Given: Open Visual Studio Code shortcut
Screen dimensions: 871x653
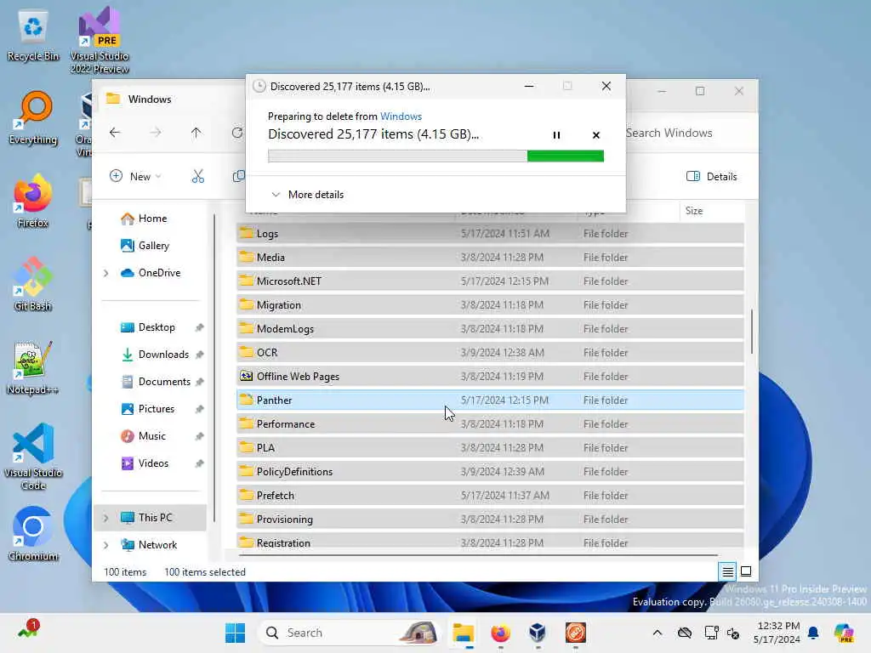Looking at the screenshot, I should tap(33, 457).
